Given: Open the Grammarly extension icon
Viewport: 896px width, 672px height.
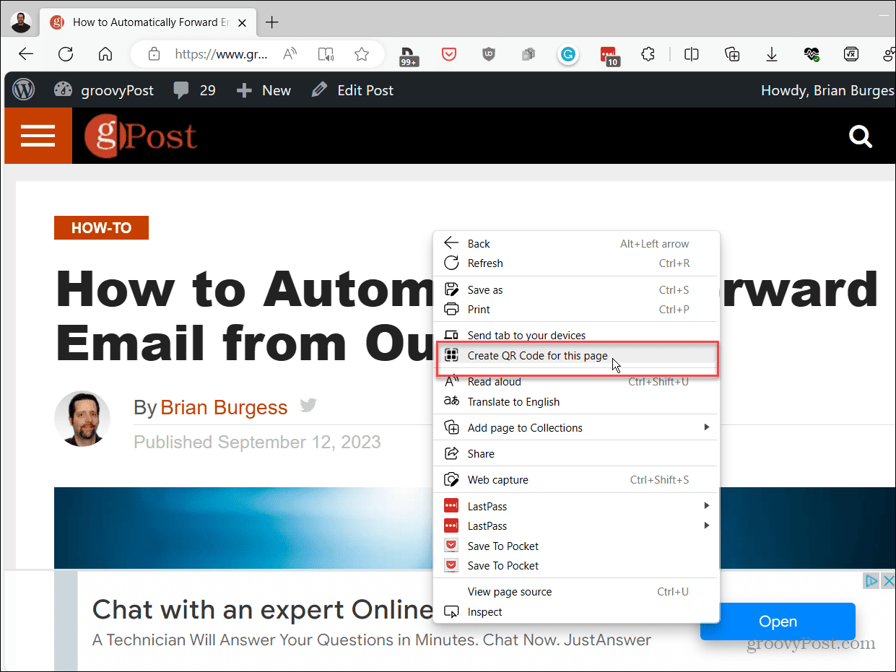Looking at the screenshot, I should [569, 54].
